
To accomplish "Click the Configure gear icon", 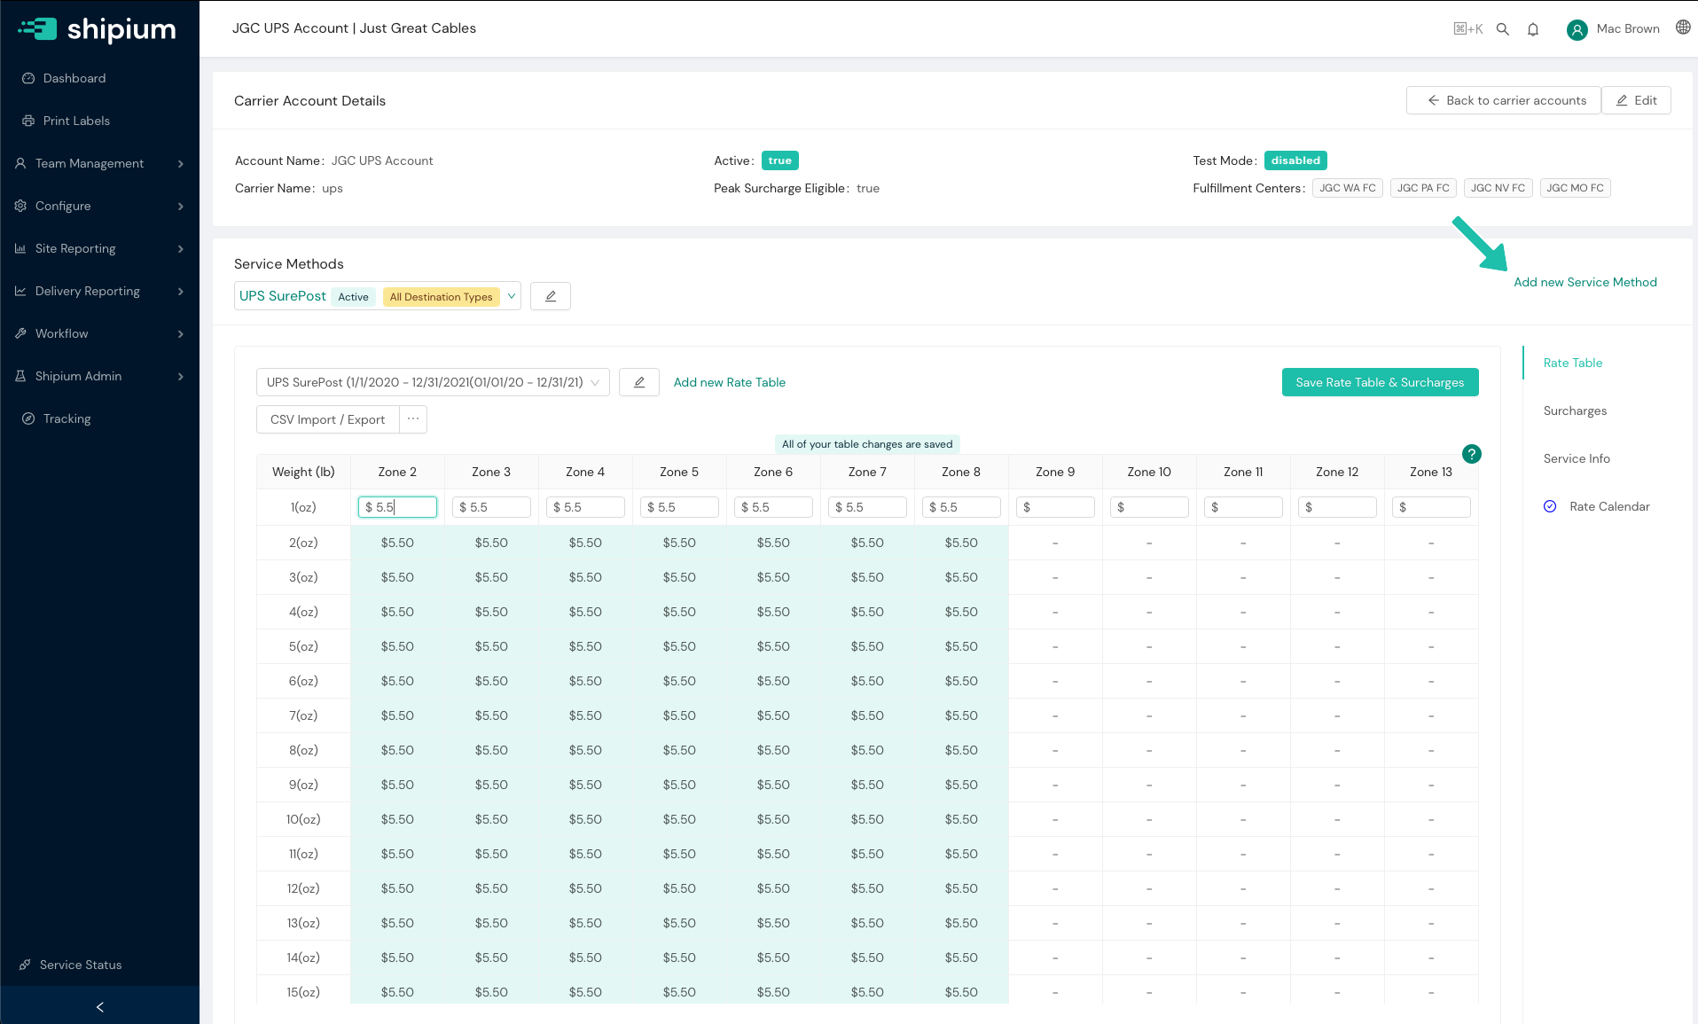I will pyautogui.click(x=20, y=206).
